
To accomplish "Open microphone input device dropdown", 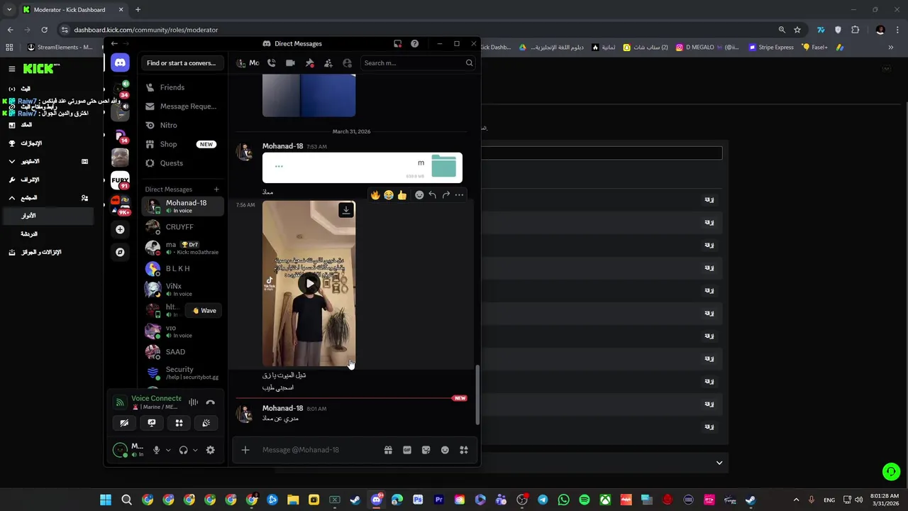I will [168, 450].
